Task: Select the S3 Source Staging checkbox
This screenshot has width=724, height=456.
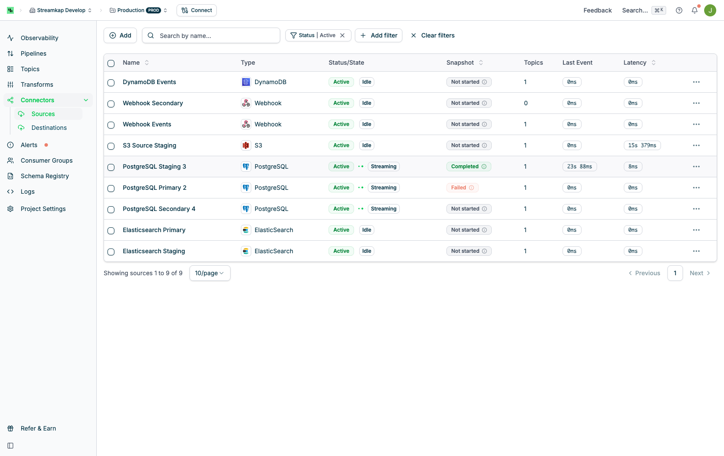Action: click(111, 146)
